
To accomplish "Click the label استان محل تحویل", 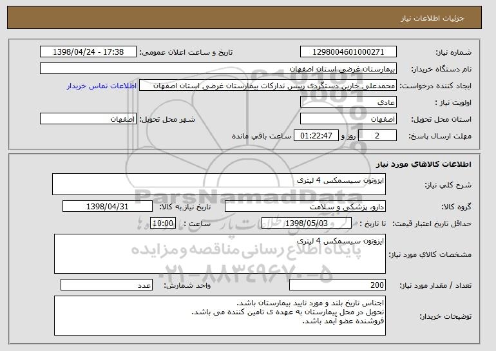I will (x=441, y=119).
